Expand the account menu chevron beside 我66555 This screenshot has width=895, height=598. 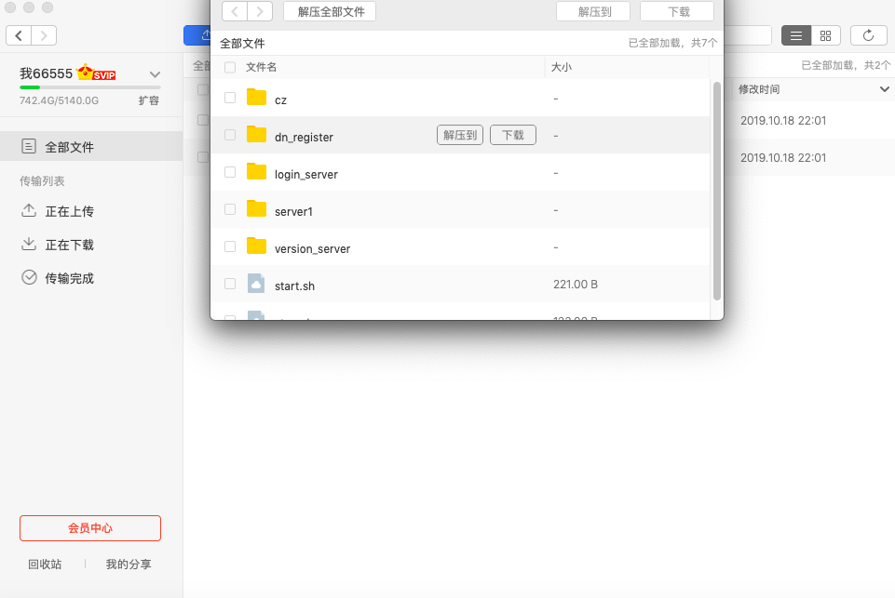(x=156, y=74)
